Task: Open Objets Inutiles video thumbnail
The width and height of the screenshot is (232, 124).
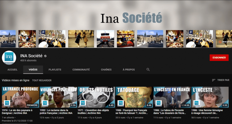Action: 96,97
